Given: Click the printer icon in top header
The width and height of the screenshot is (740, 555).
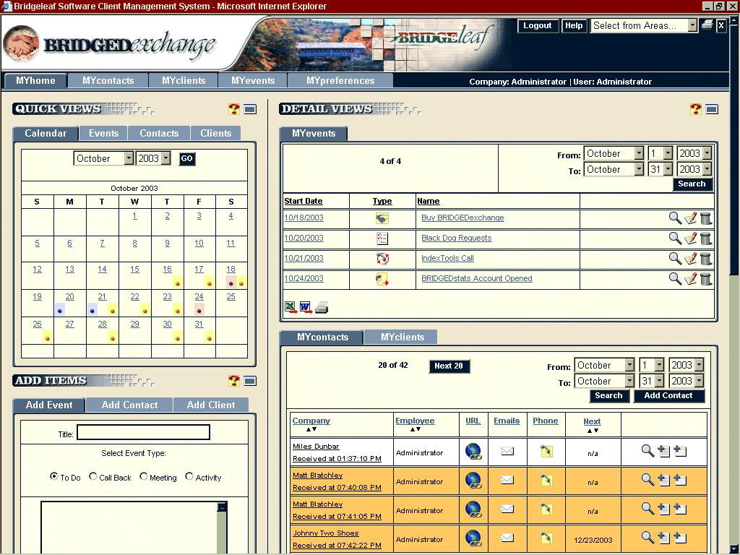Looking at the screenshot, I should click(707, 25).
